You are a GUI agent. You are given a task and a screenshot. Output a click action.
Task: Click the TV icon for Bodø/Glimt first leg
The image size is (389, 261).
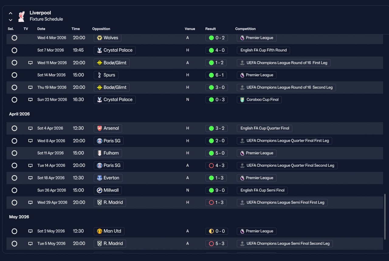pos(30,63)
